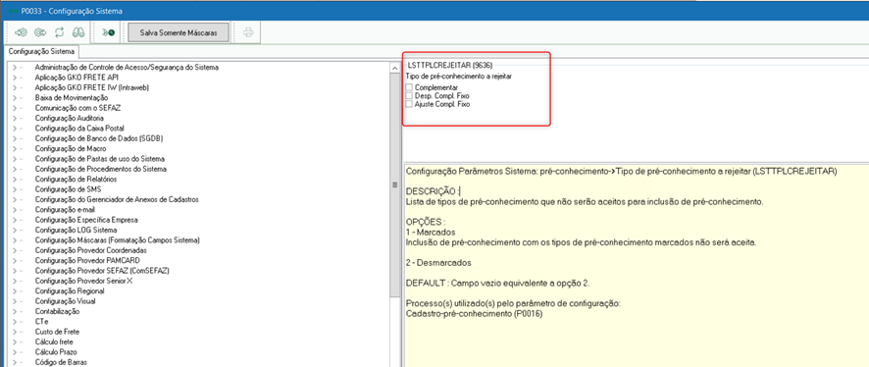Select Configuração de Procedimentos do Sistema
869x367 pixels.
(x=100, y=169)
